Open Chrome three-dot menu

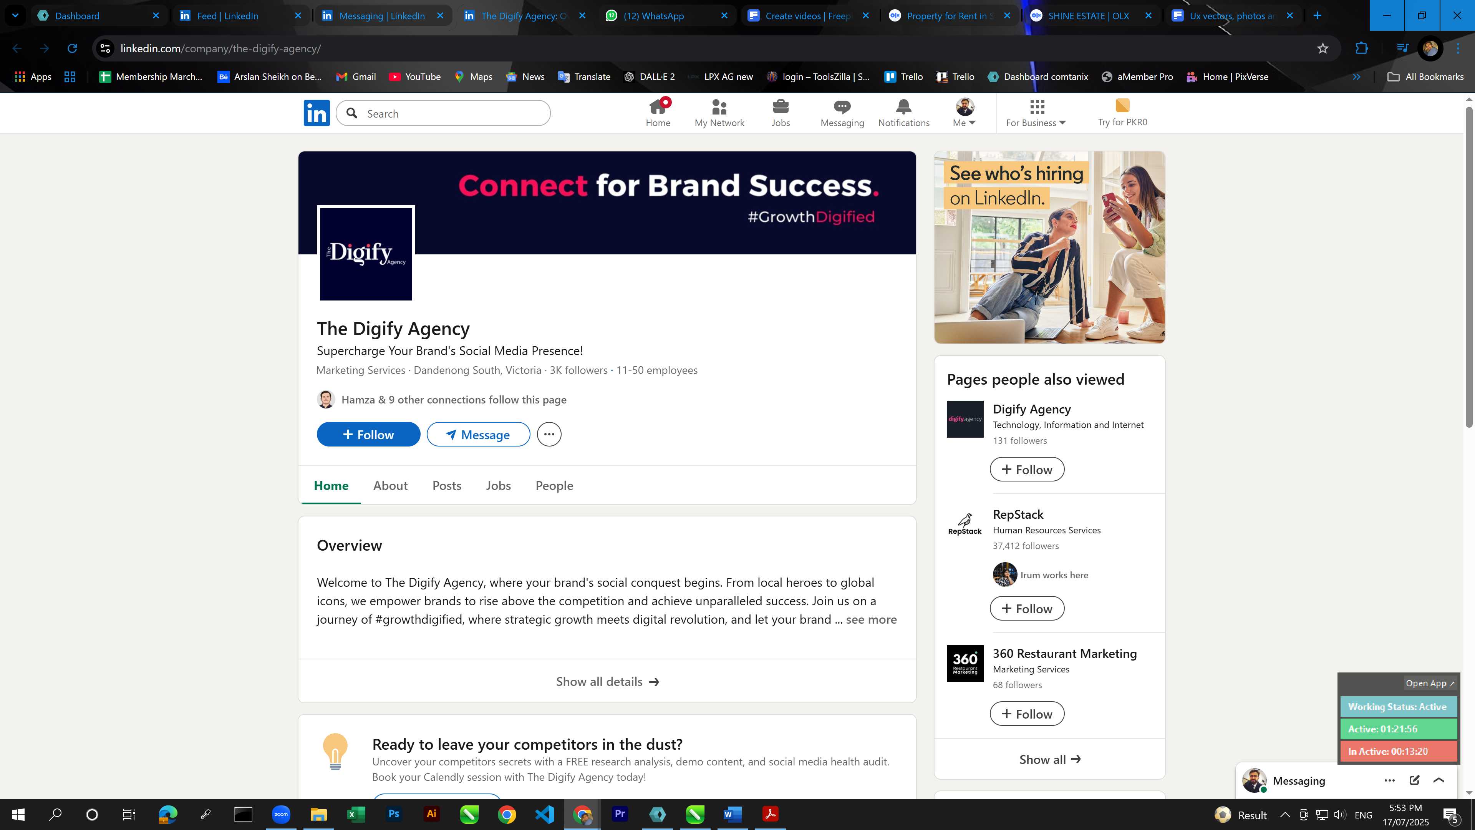pos(1458,49)
